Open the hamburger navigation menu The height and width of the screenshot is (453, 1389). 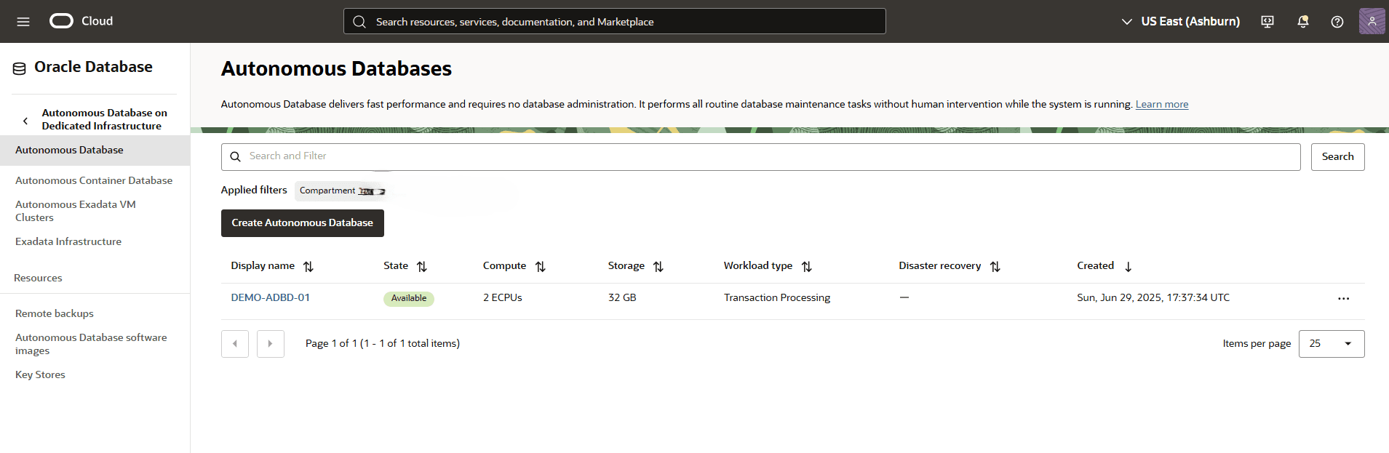(x=23, y=22)
